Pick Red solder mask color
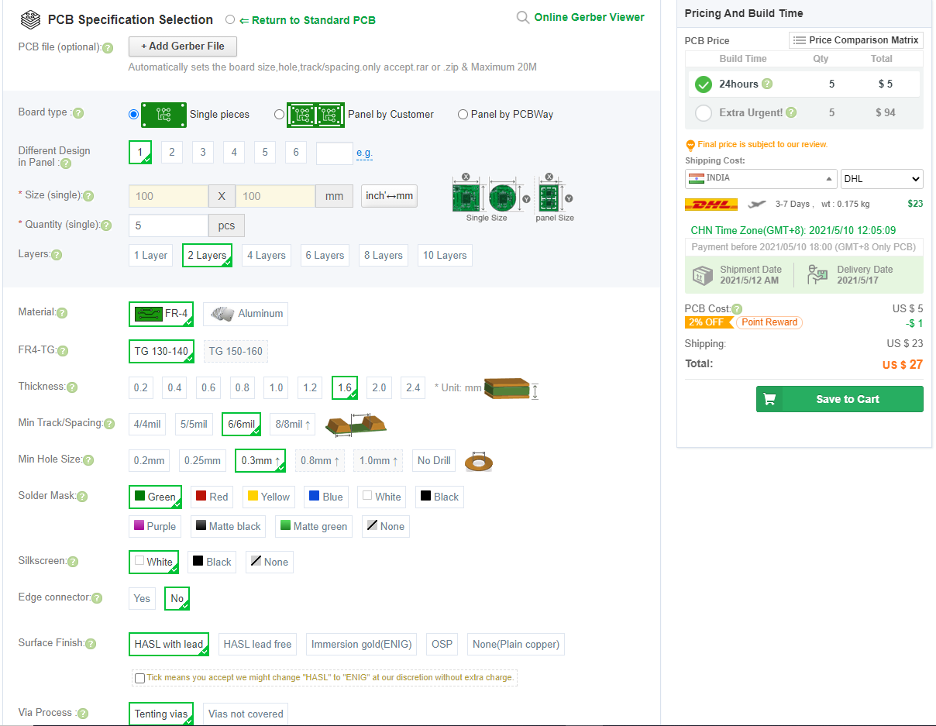Viewport: 936px width, 726px height. [212, 497]
